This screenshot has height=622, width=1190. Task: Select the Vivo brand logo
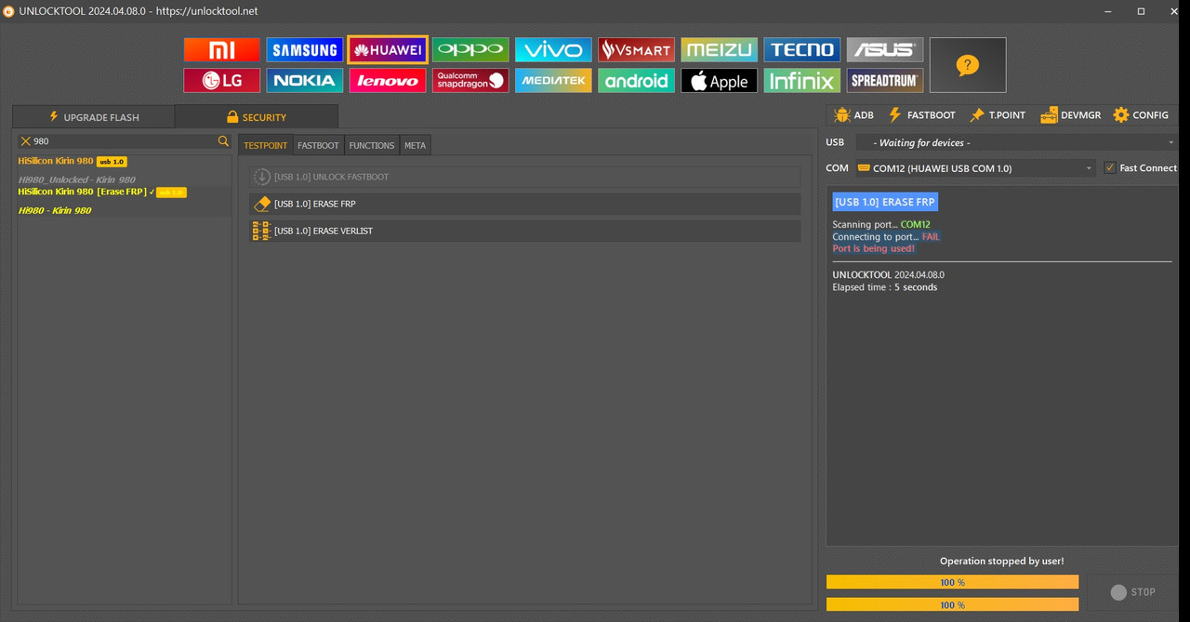(x=553, y=50)
